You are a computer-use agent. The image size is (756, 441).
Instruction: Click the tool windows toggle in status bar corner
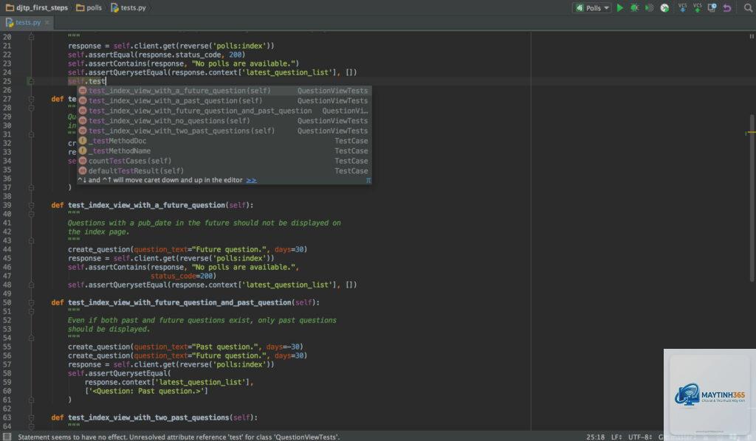point(7,437)
